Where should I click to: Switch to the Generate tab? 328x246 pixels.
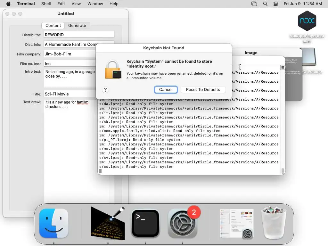point(77,26)
